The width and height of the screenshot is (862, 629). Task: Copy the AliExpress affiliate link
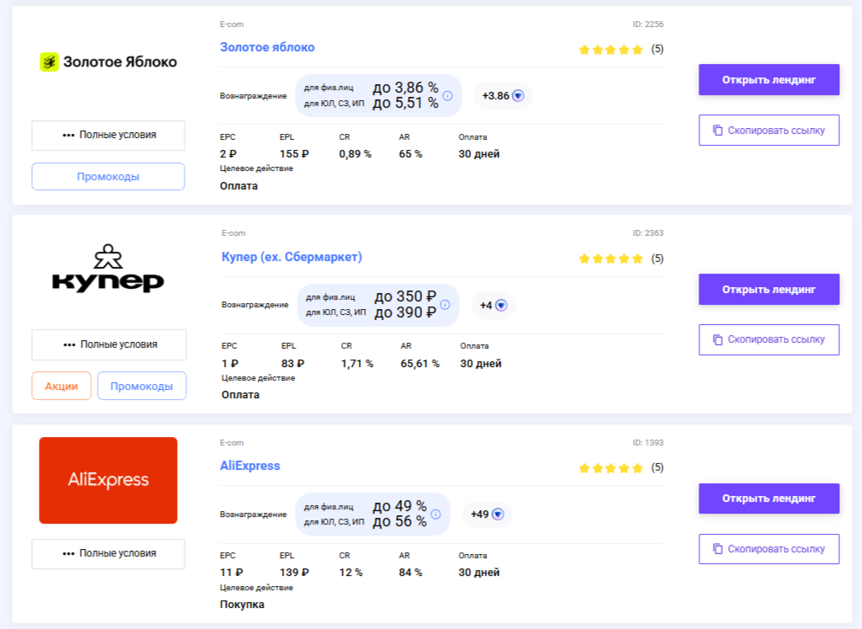pos(768,549)
